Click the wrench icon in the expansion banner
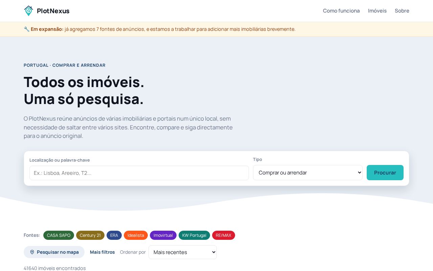 (x=27, y=29)
